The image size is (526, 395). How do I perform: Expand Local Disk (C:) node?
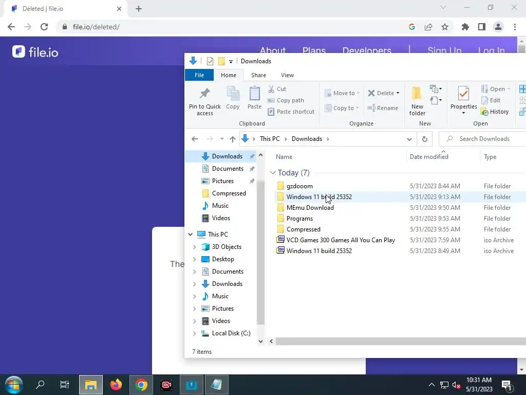[194, 333]
